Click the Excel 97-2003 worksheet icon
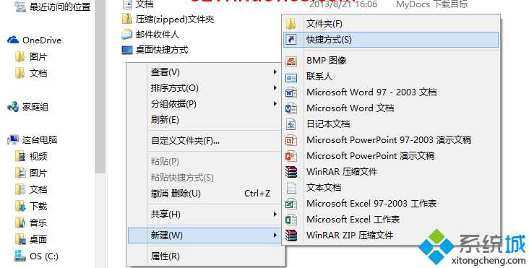 click(x=291, y=204)
